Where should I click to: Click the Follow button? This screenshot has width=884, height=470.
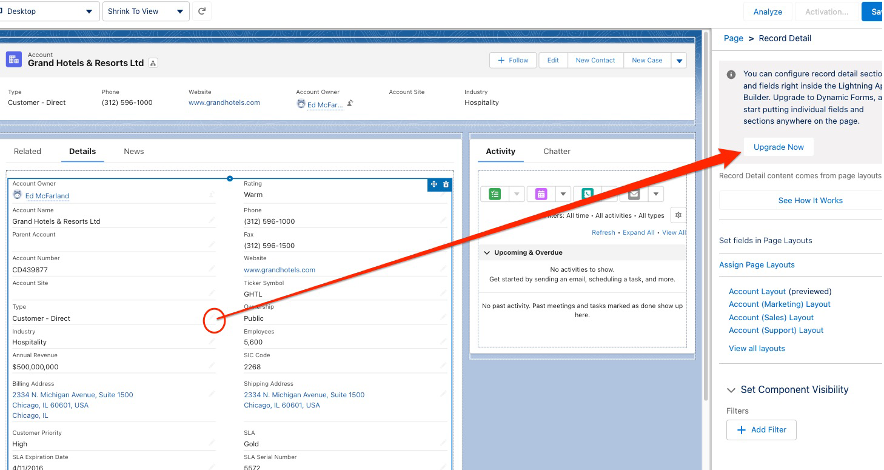pyautogui.click(x=513, y=61)
